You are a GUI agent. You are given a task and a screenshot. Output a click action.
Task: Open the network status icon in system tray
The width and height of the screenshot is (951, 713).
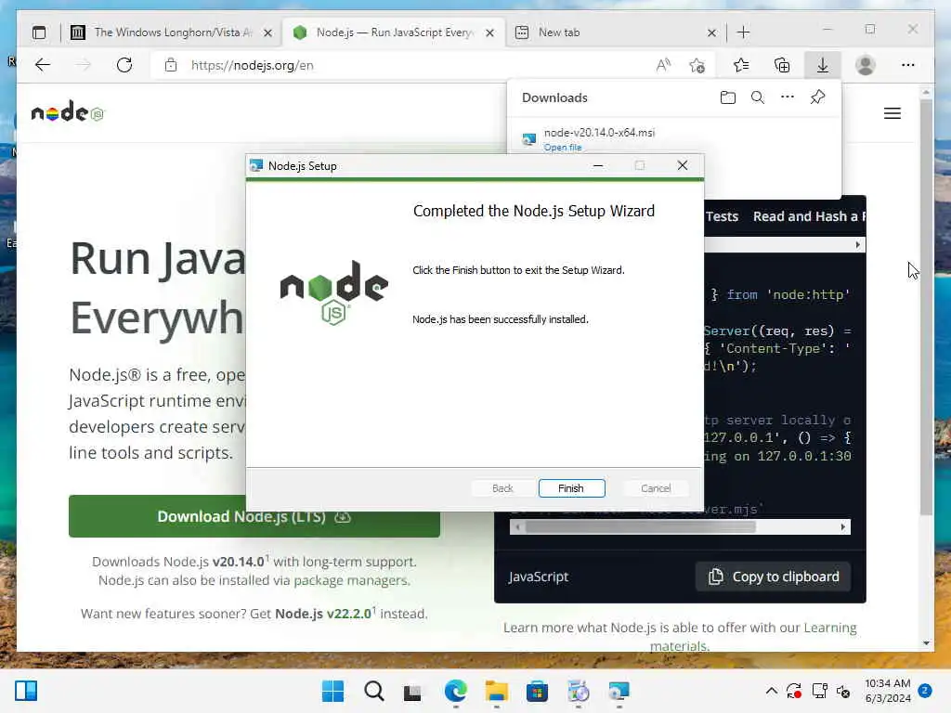click(819, 691)
